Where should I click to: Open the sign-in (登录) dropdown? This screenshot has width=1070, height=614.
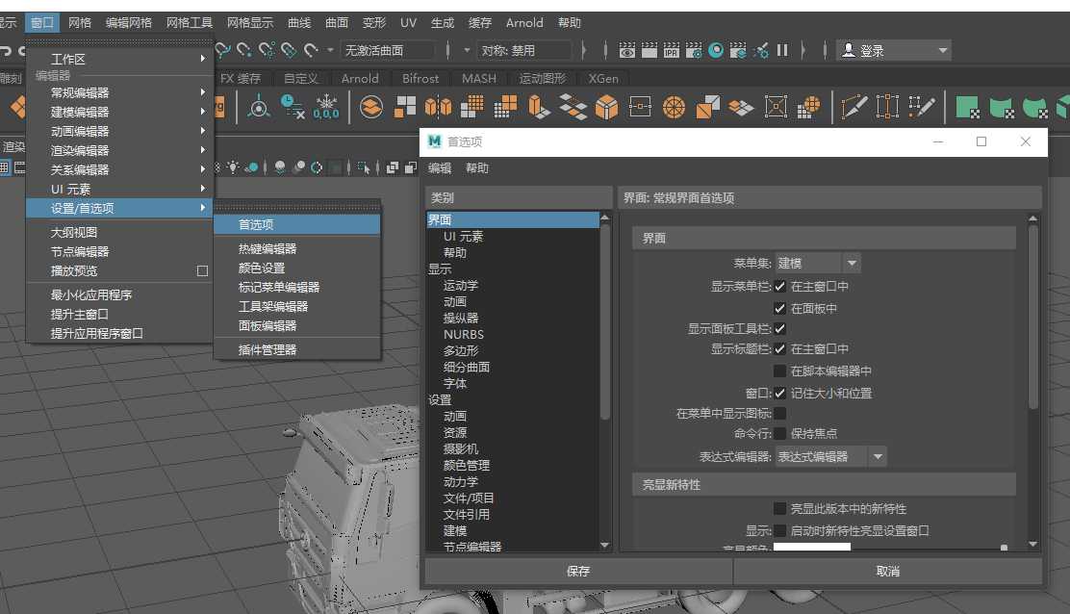[894, 50]
